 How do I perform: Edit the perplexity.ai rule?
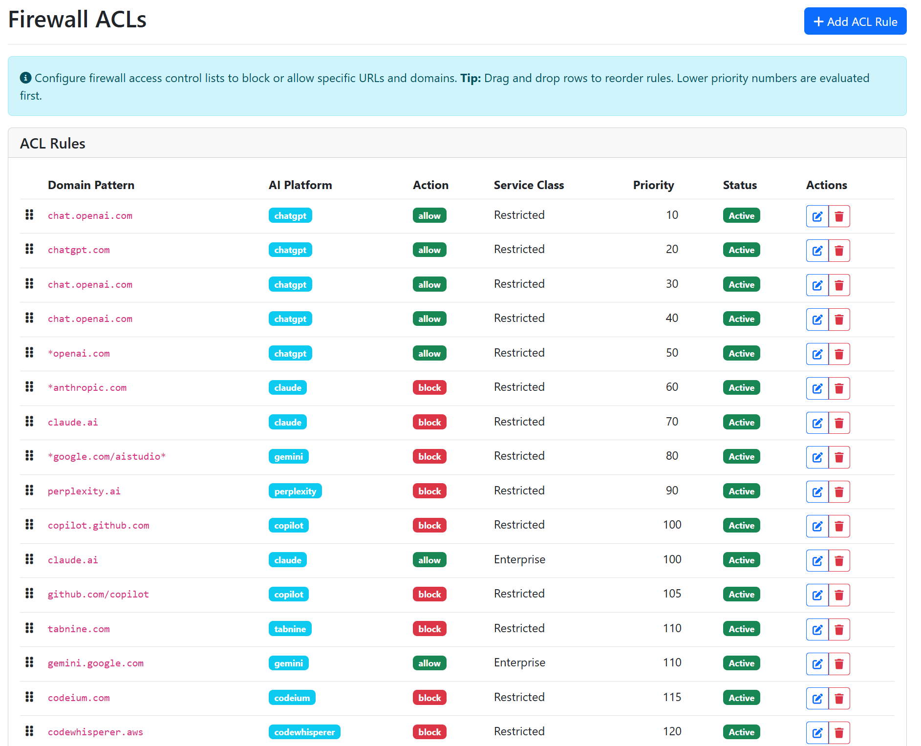point(816,491)
